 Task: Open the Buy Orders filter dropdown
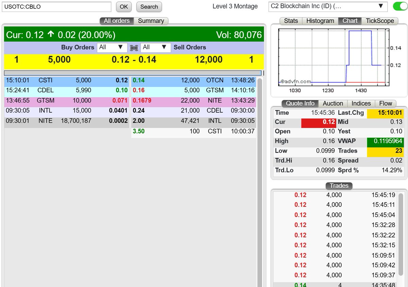(x=112, y=47)
